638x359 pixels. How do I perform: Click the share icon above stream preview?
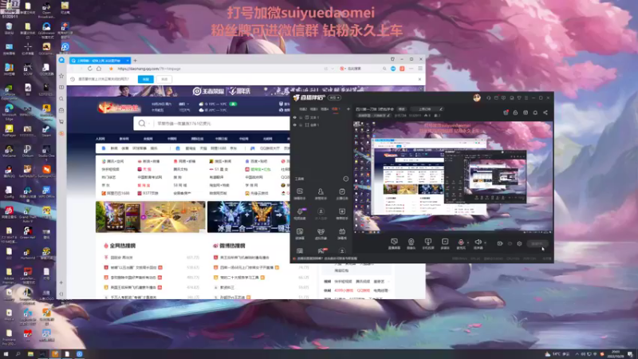pos(545,112)
